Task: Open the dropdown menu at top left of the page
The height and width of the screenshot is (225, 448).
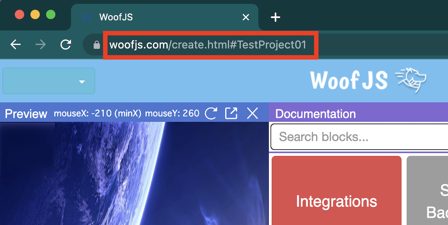Action: click(49, 81)
